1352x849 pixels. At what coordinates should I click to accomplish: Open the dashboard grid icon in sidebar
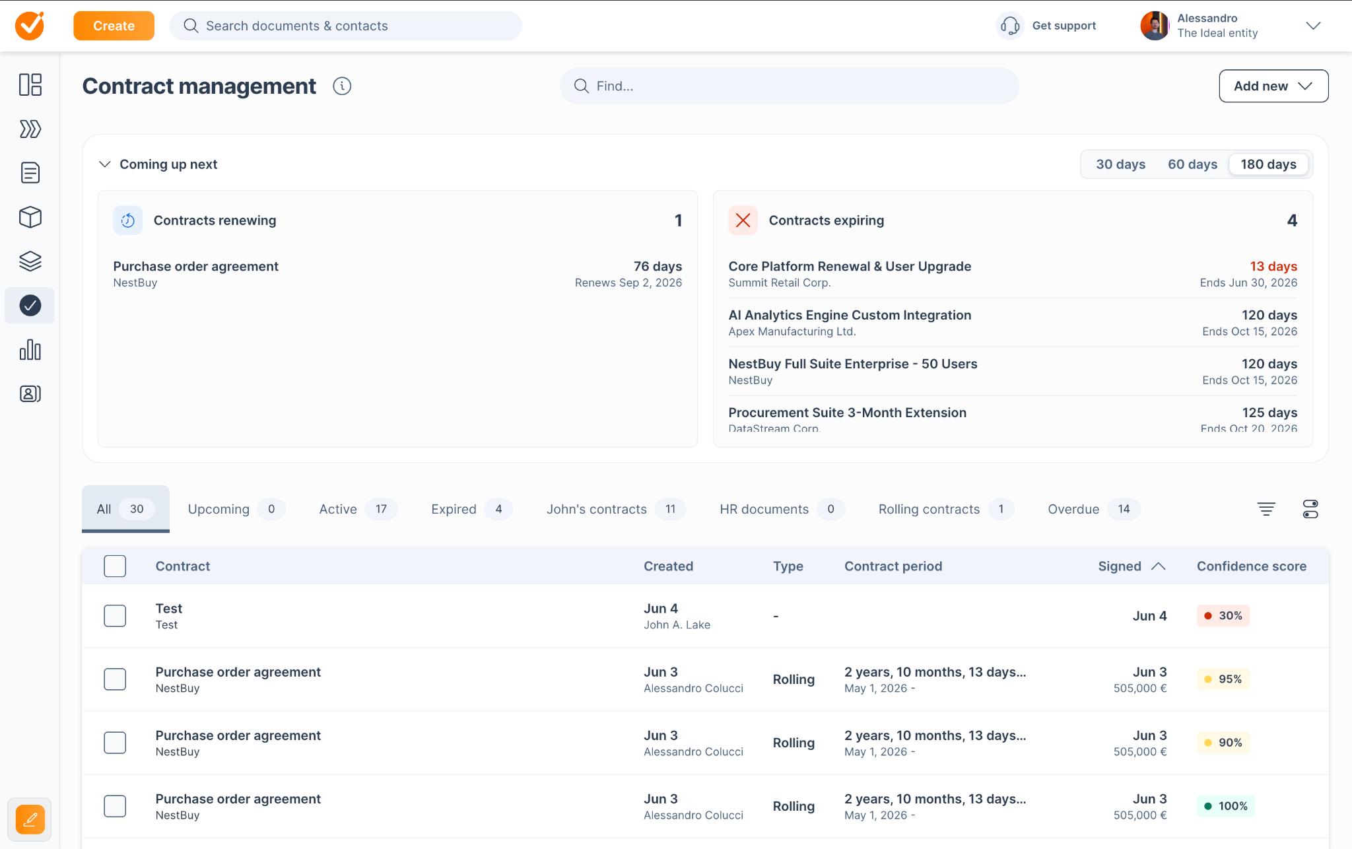(30, 85)
